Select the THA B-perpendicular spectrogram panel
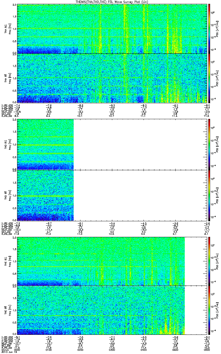This screenshot has width=221, height=354. (x=112, y=29)
